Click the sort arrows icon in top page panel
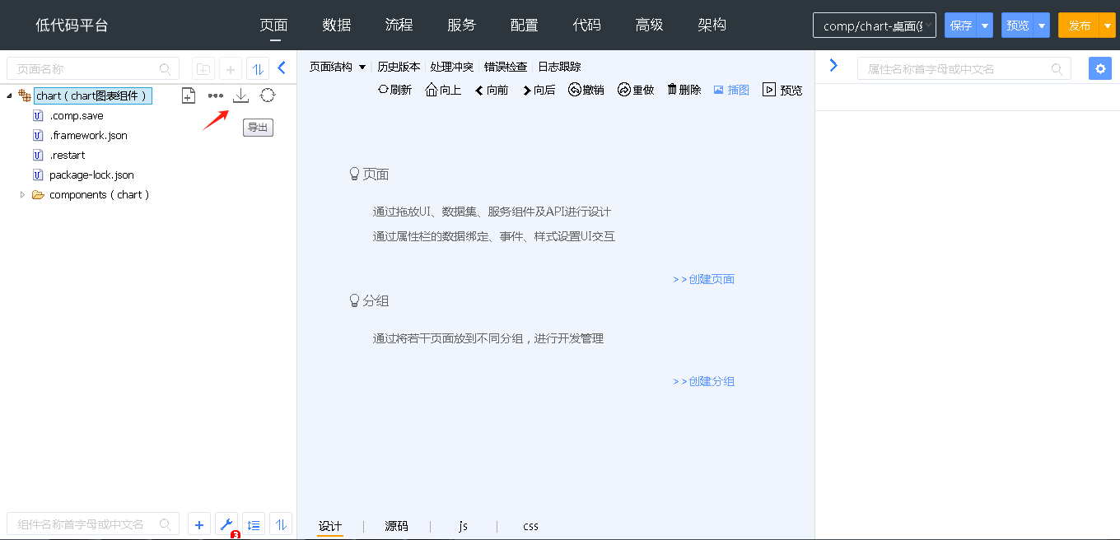Viewport: 1120px width, 540px height. pos(258,68)
